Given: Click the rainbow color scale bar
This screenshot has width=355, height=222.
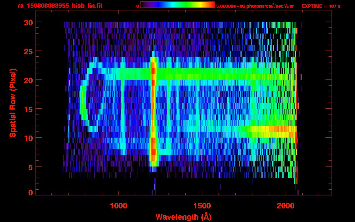Looking at the screenshot, I should coord(177,5).
